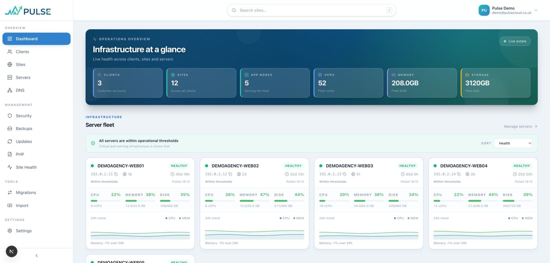The width and height of the screenshot is (550, 263).
Task: Click the Pulse logo
Action: pyautogui.click(x=28, y=11)
